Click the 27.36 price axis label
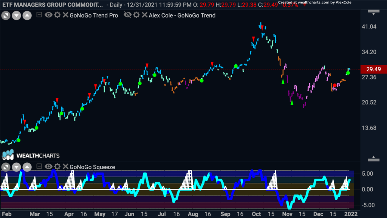This screenshot has width=387, height=218. 369,77
